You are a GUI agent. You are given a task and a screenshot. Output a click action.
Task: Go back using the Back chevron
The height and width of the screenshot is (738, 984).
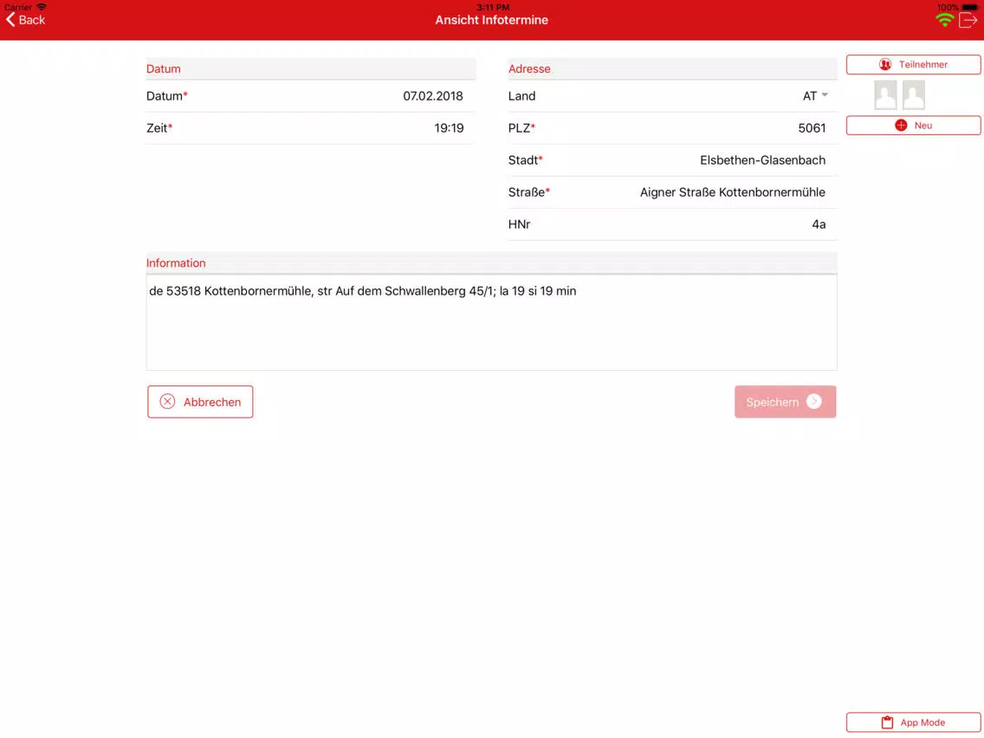pyautogui.click(x=25, y=20)
